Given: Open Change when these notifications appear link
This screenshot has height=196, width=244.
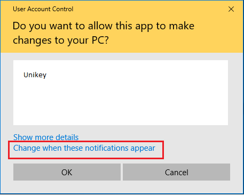Looking at the screenshot, I should tap(84, 148).
